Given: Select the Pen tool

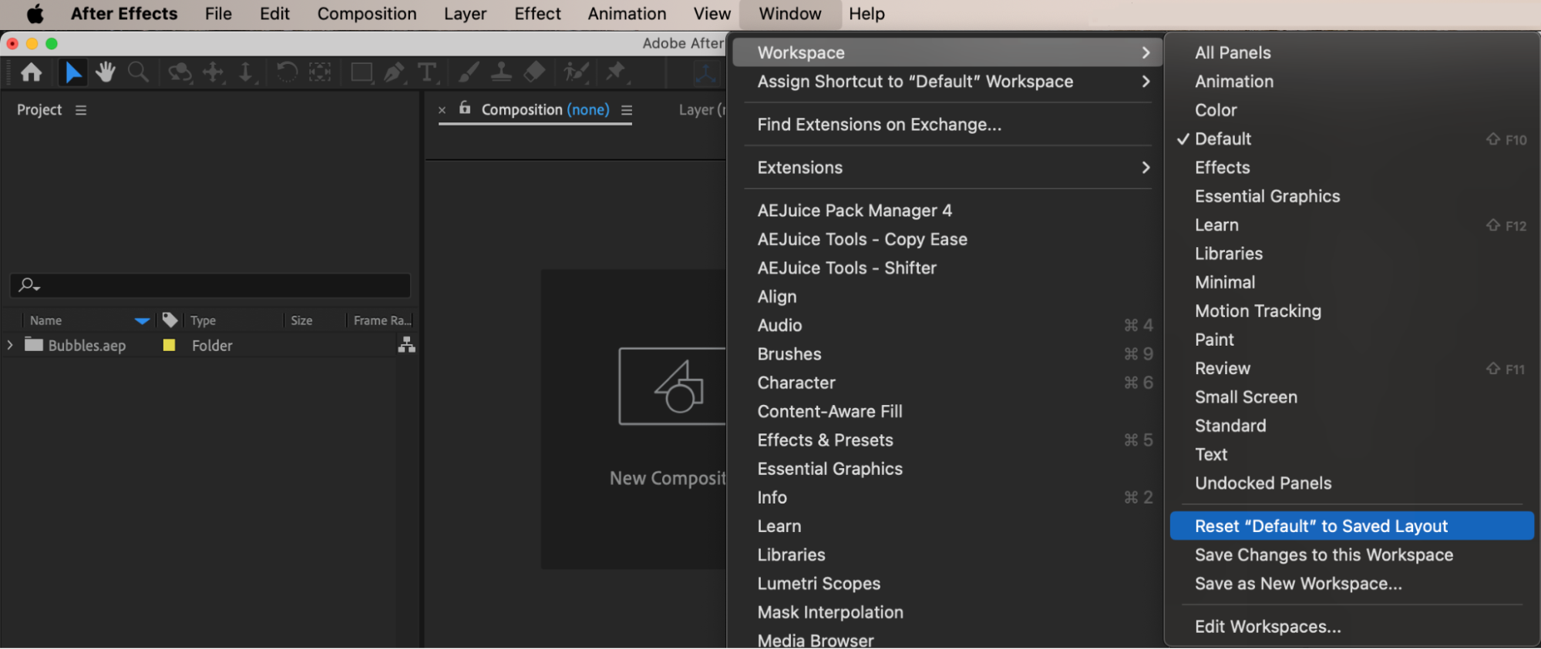Looking at the screenshot, I should point(394,72).
